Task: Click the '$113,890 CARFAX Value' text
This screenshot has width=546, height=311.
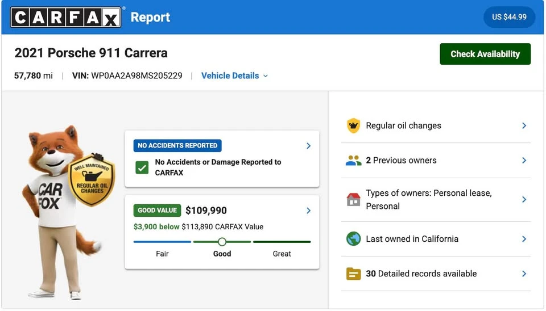Action: (x=222, y=226)
